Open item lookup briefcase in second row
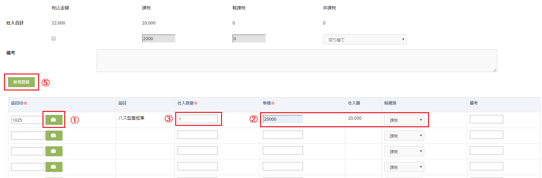The width and height of the screenshot is (542, 178). 53,136
